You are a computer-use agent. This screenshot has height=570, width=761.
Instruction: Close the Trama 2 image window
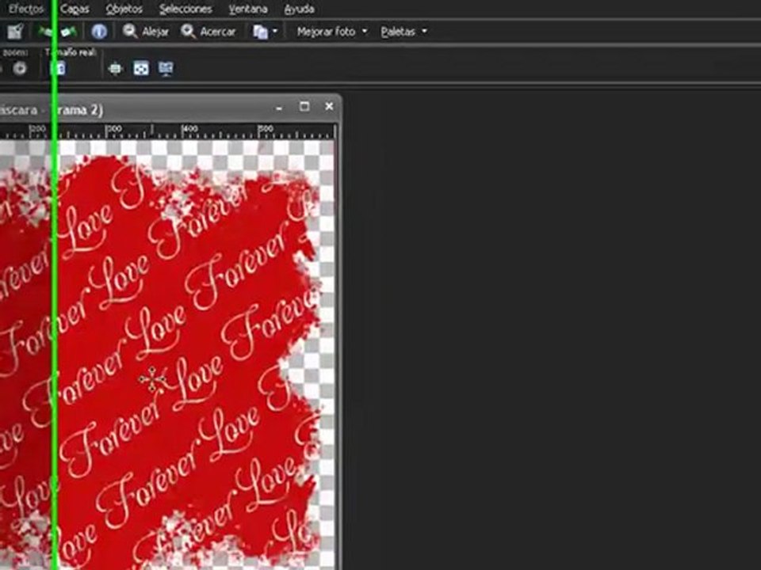pyautogui.click(x=329, y=107)
